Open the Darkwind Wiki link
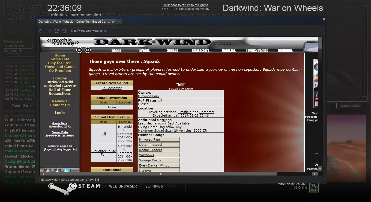The width and height of the screenshot is (371, 202). click(60, 82)
